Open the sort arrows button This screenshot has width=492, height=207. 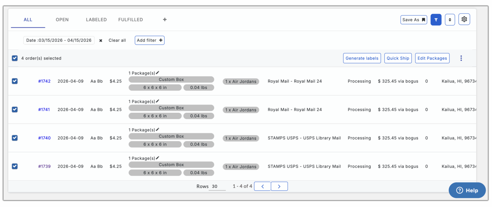point(450,20)
